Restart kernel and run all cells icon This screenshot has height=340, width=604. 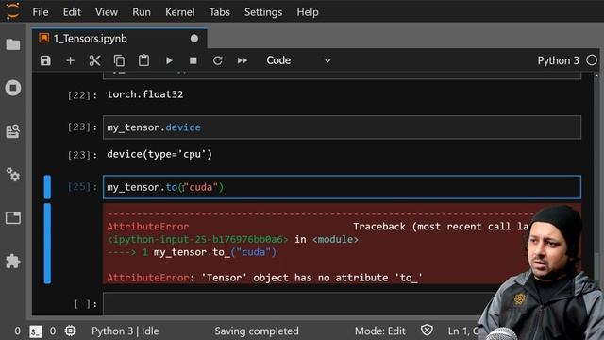point(243,60)
